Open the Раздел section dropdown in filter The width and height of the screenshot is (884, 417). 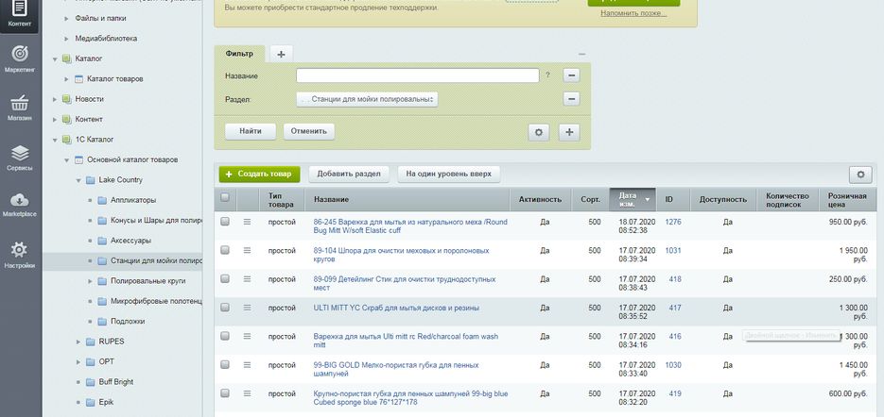click(367, 99)
